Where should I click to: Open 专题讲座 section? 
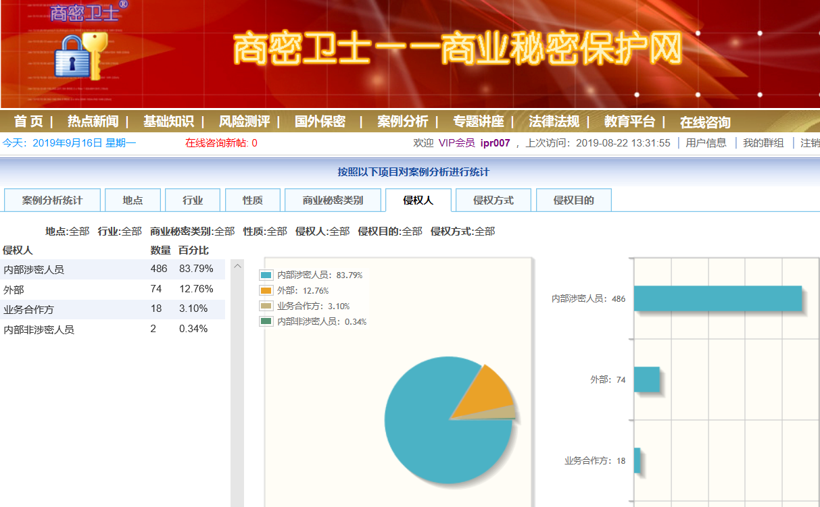(x=479, y=122)
